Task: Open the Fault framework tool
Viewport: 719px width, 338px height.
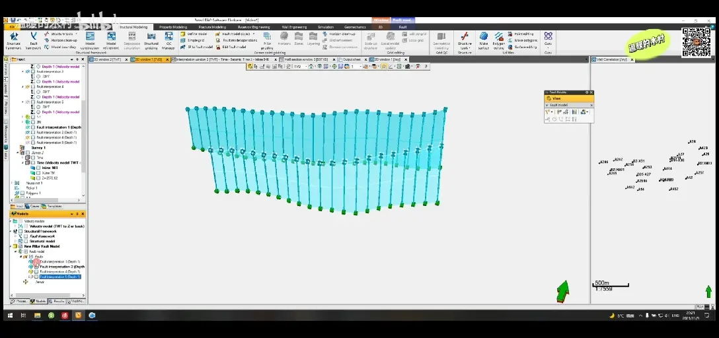Action: pos(33,40)
